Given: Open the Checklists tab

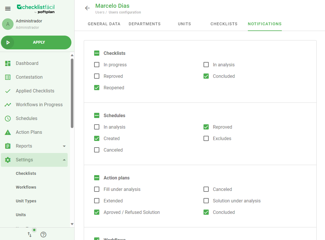Looking at the screenshot, I should (224, 24).
